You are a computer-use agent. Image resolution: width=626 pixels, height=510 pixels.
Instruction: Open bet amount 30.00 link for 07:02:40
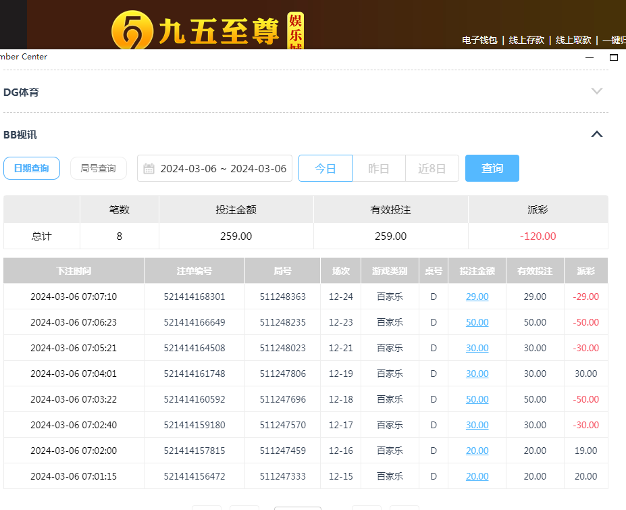click(477, 425)
